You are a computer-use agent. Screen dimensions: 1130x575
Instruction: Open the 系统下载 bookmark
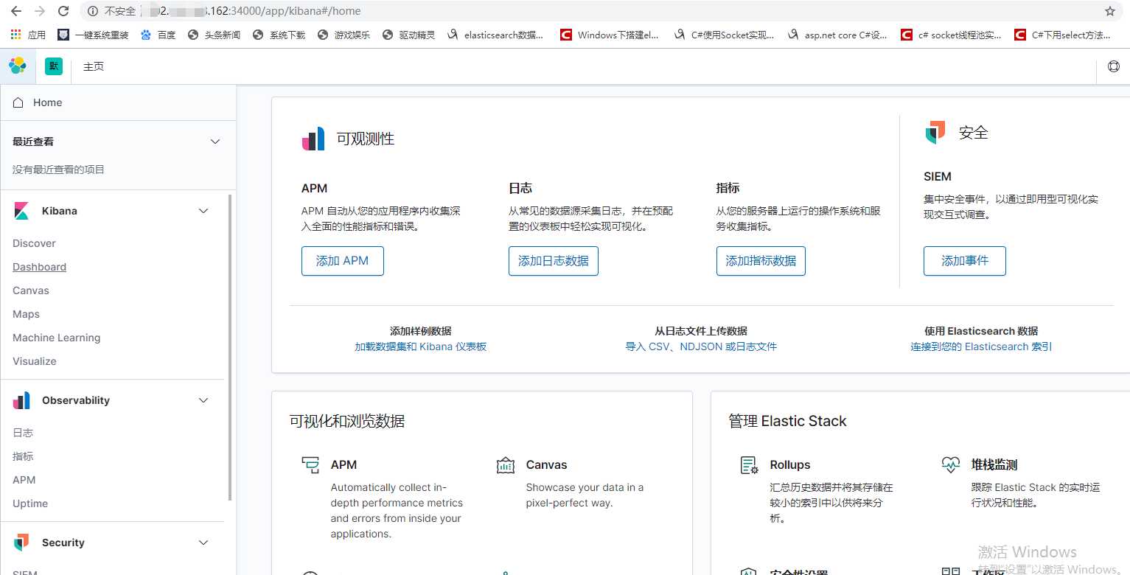coord(279,35)
